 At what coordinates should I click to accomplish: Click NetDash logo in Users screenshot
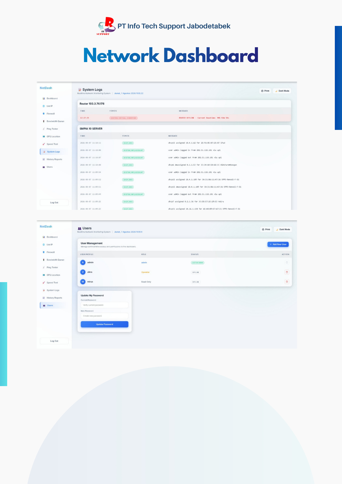(x=46, y=227)
